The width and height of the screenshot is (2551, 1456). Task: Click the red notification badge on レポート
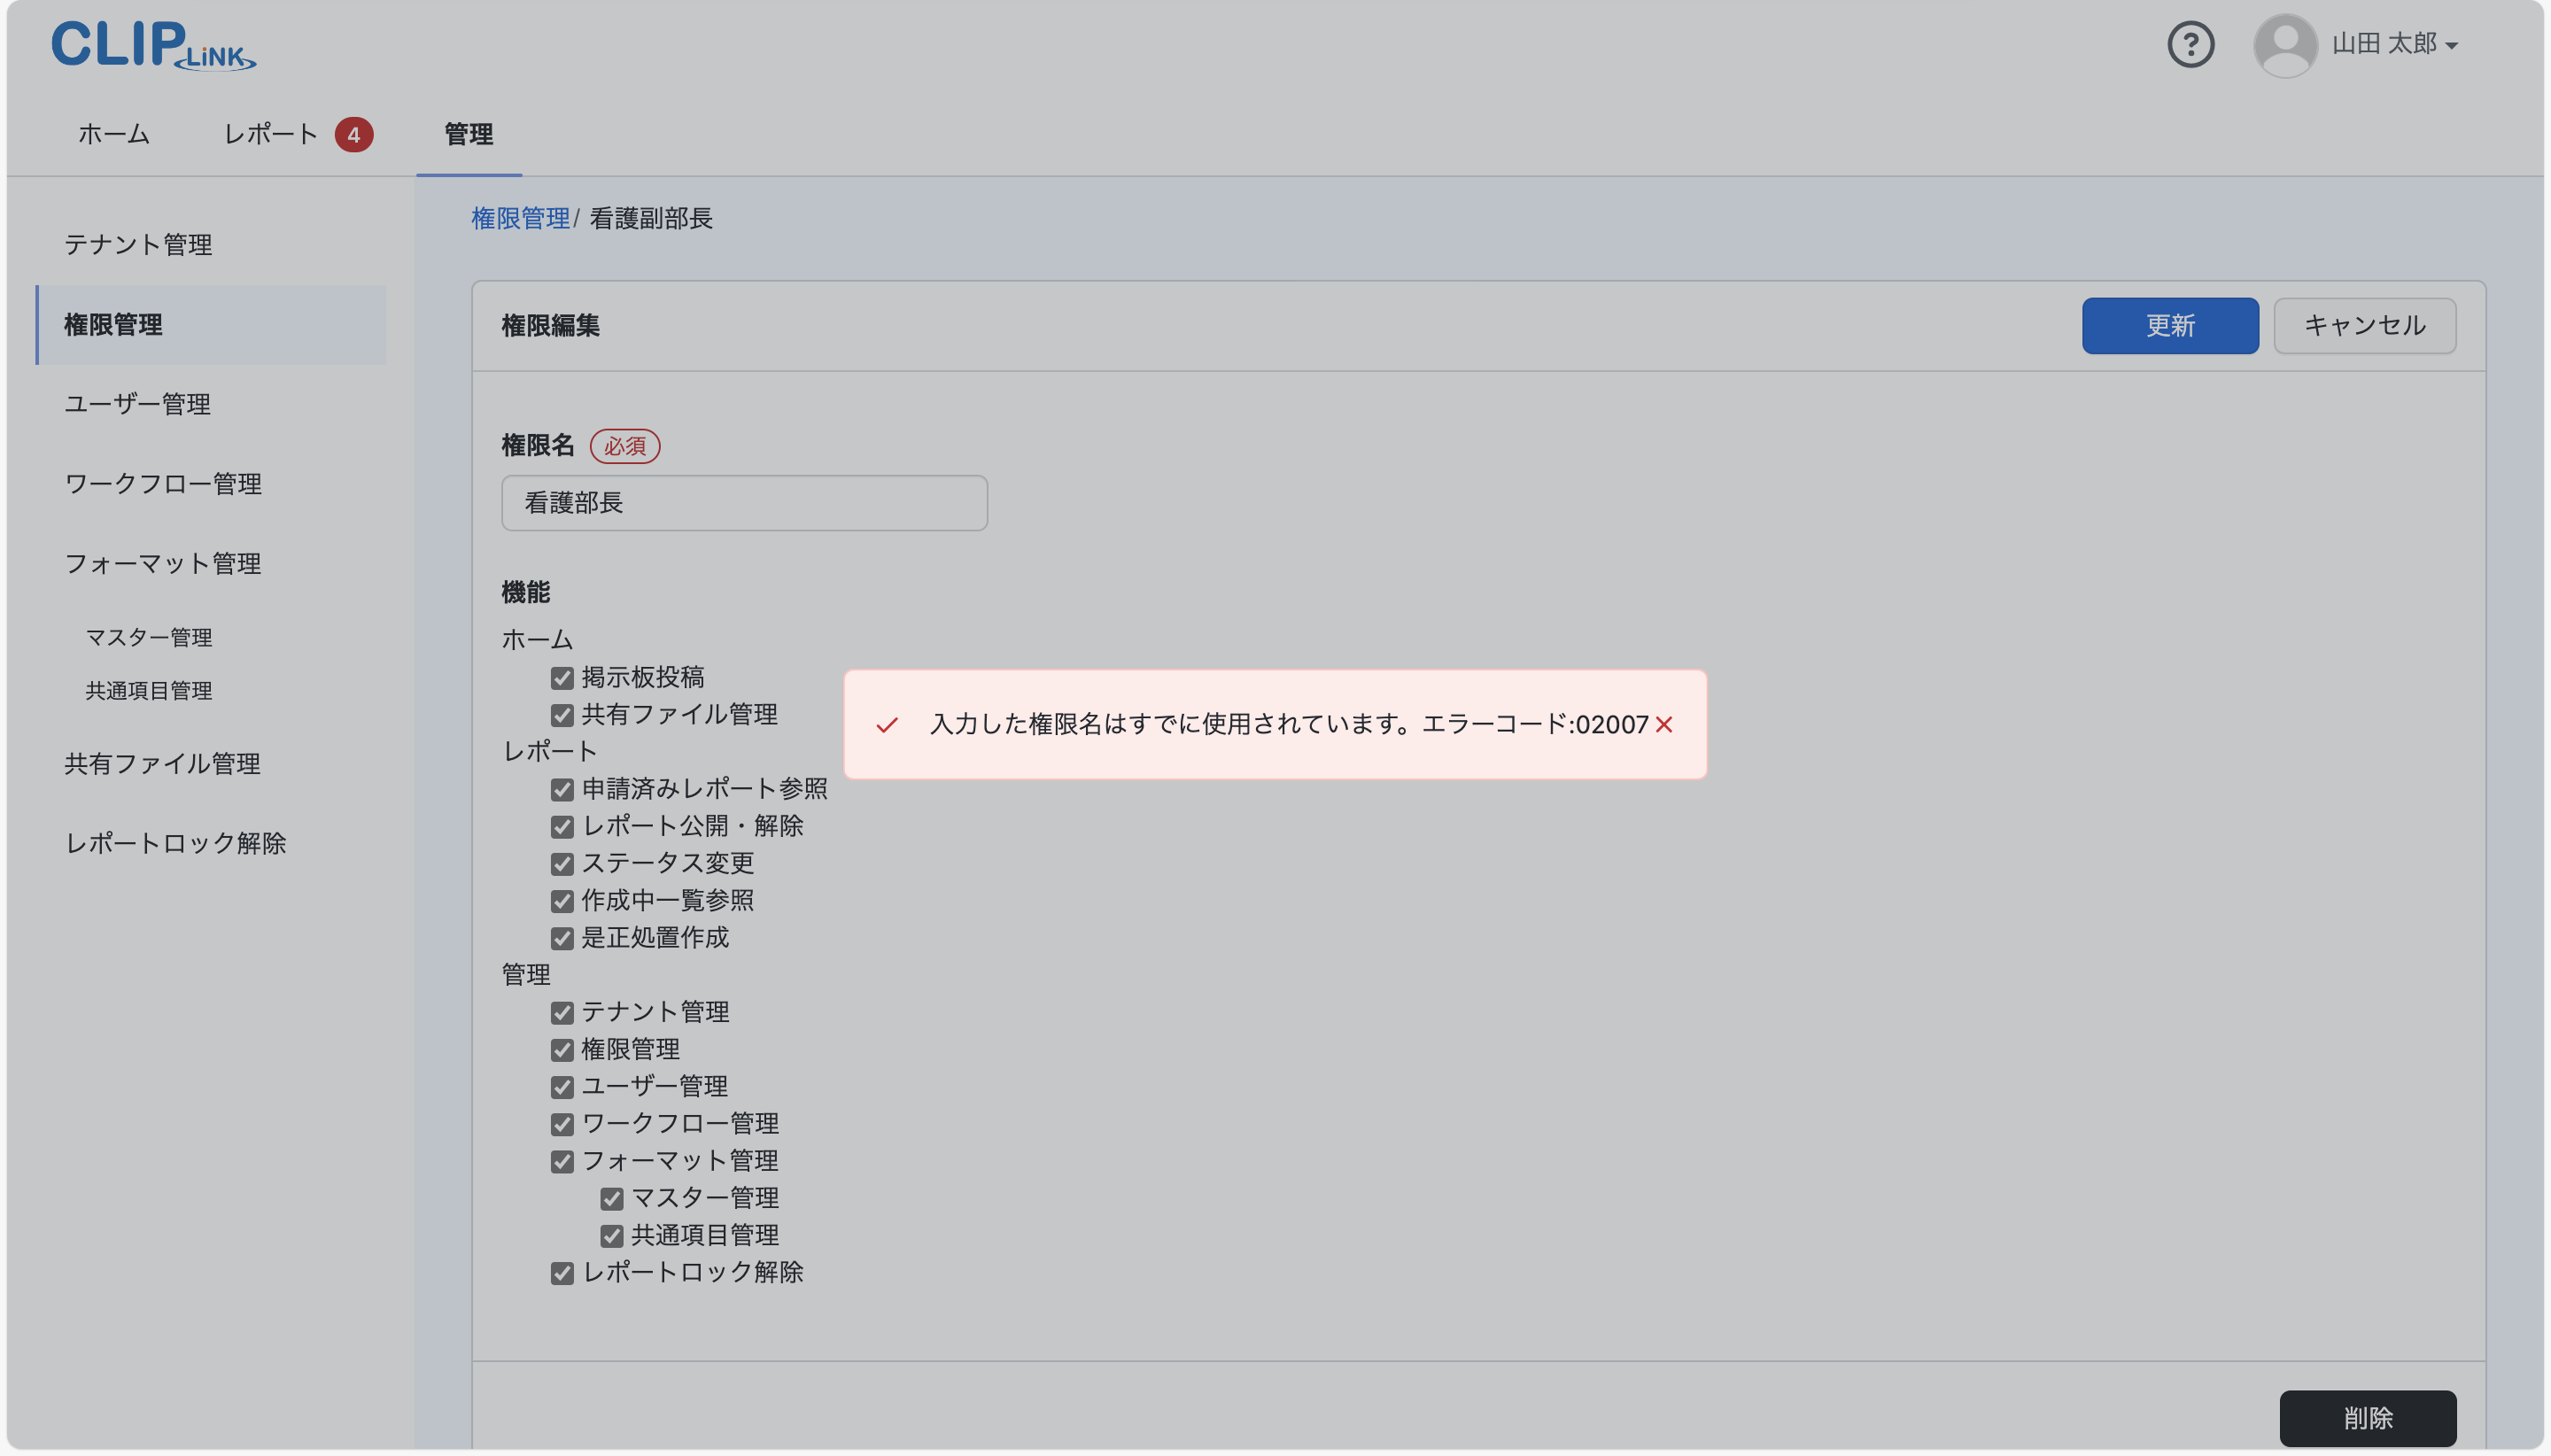(x=355, y=133)
